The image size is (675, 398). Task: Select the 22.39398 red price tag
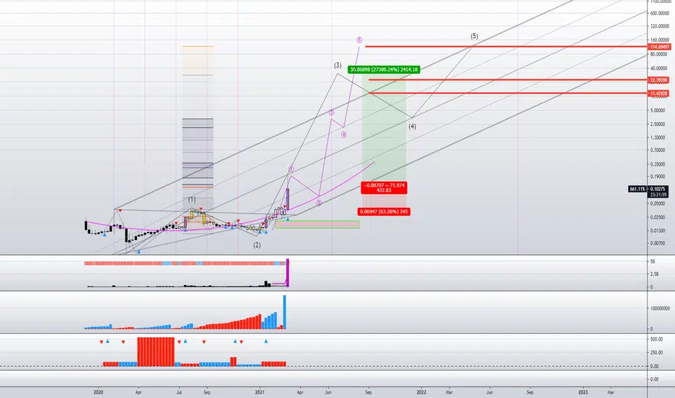tap(659, 80)
